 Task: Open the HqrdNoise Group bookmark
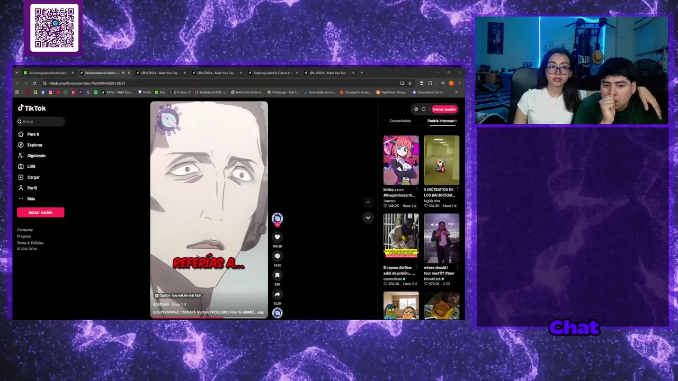pos(391,92)
